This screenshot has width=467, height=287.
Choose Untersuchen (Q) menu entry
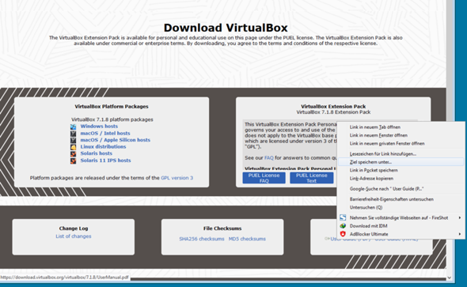401,207
